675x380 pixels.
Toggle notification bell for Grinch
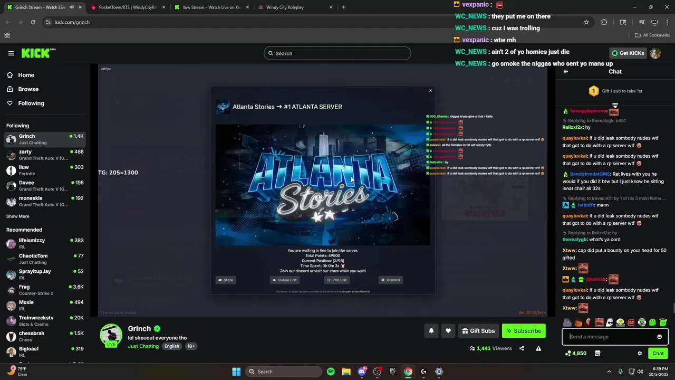point(431,331)
